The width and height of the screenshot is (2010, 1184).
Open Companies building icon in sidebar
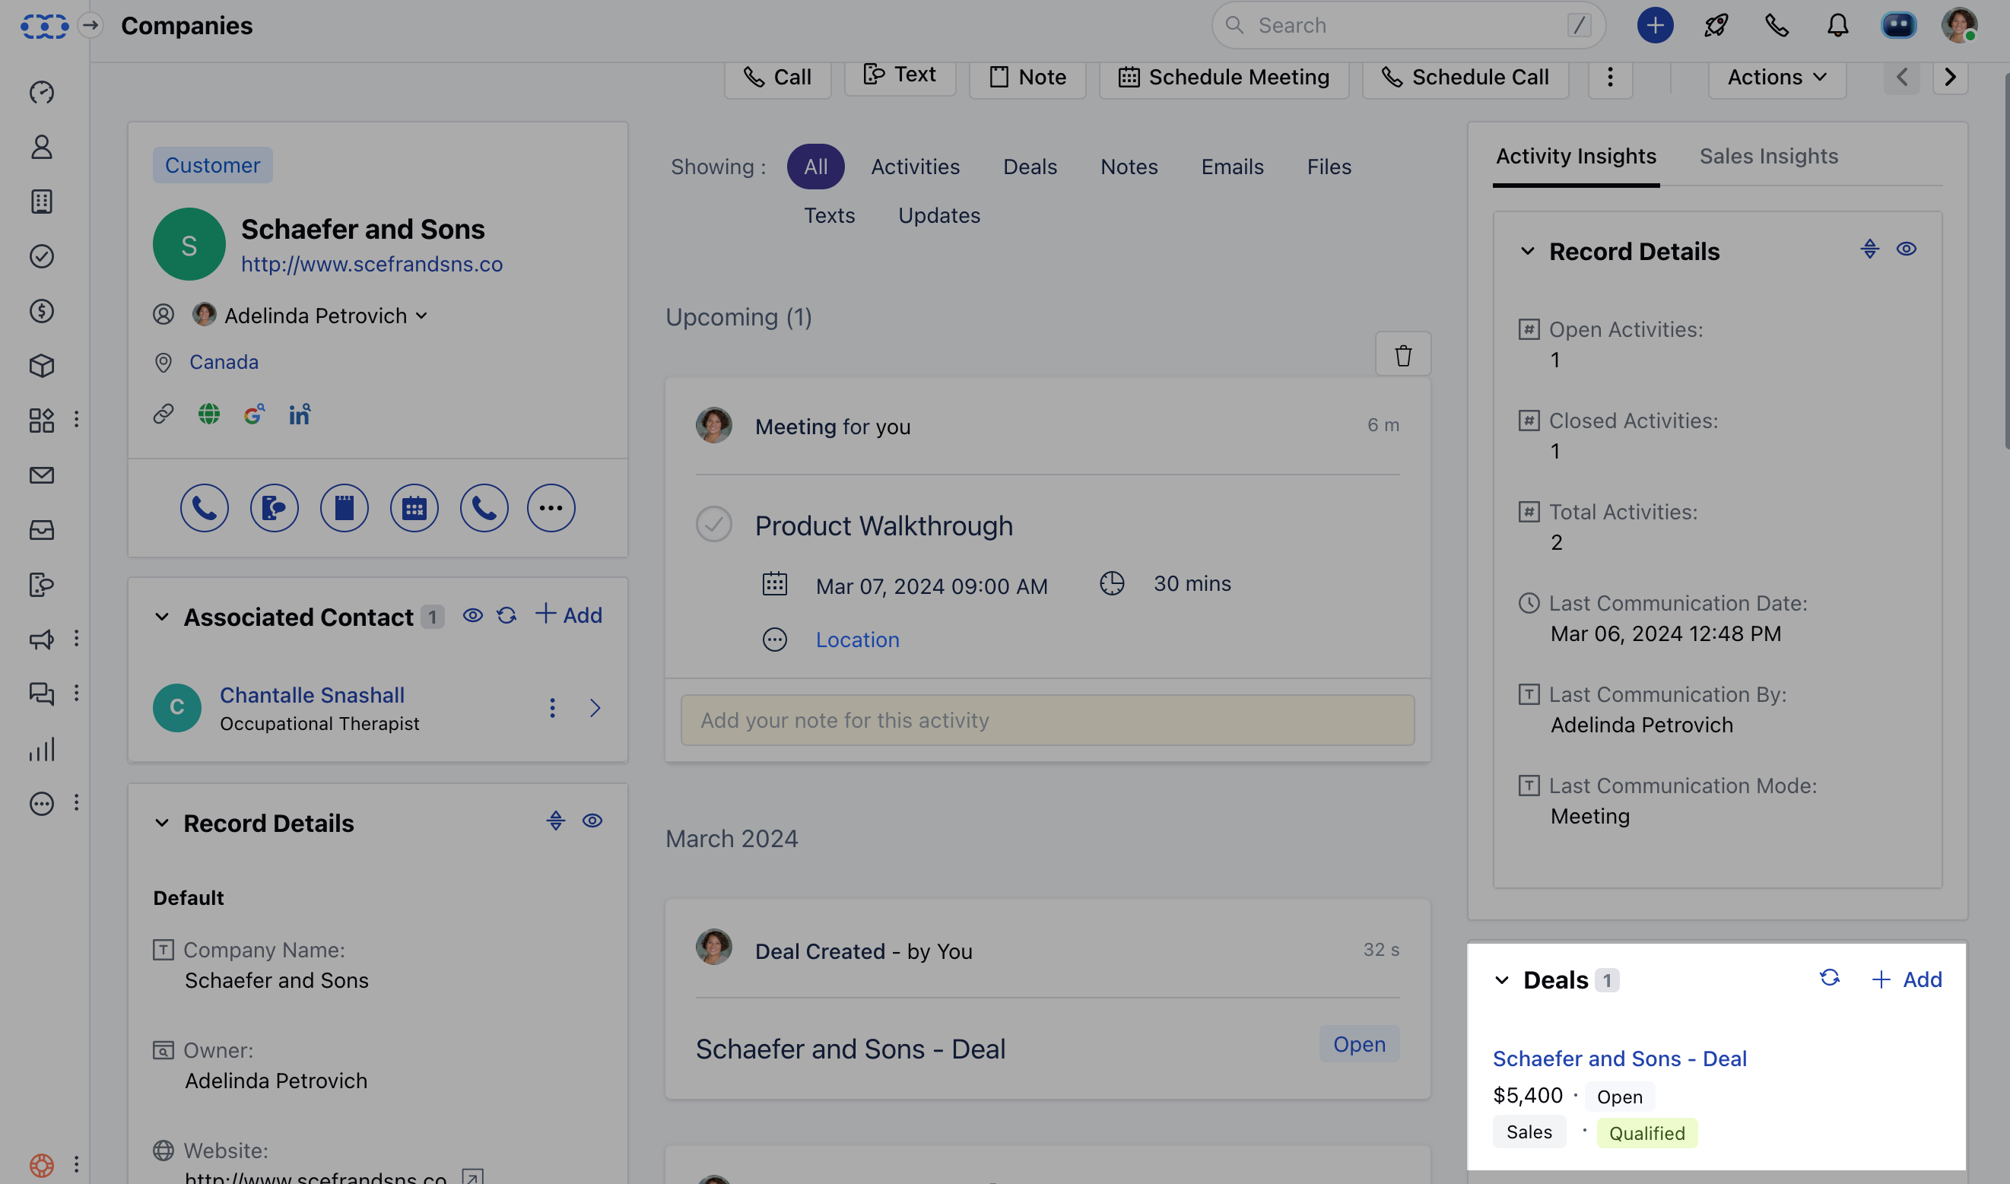point(42,202)
